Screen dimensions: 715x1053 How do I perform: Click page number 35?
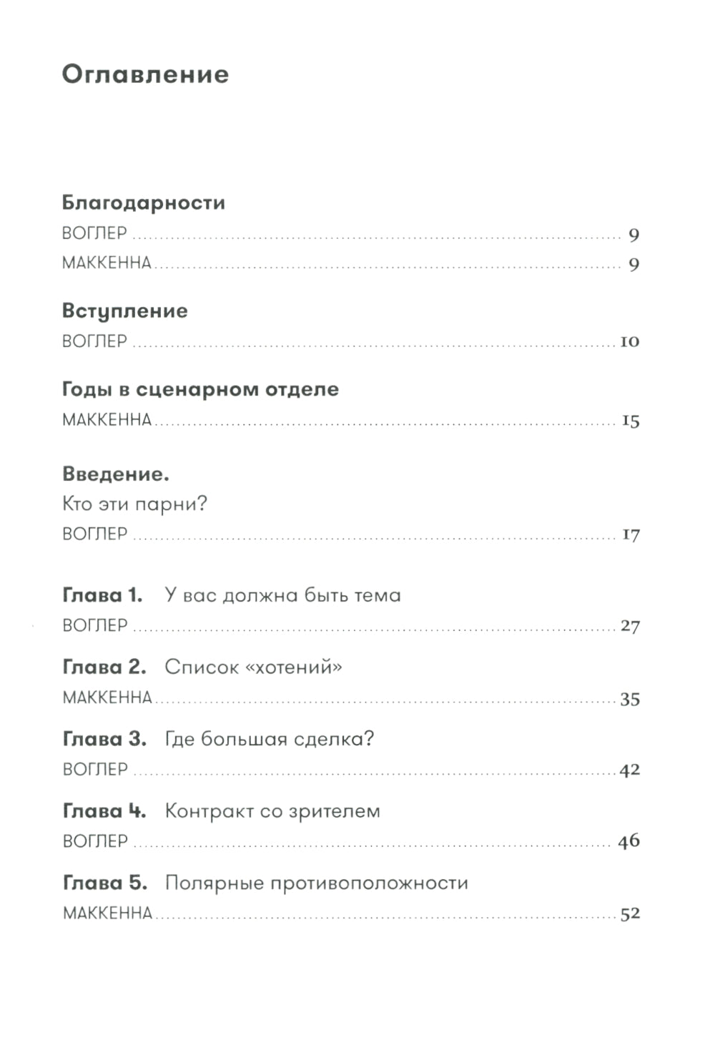630,699
